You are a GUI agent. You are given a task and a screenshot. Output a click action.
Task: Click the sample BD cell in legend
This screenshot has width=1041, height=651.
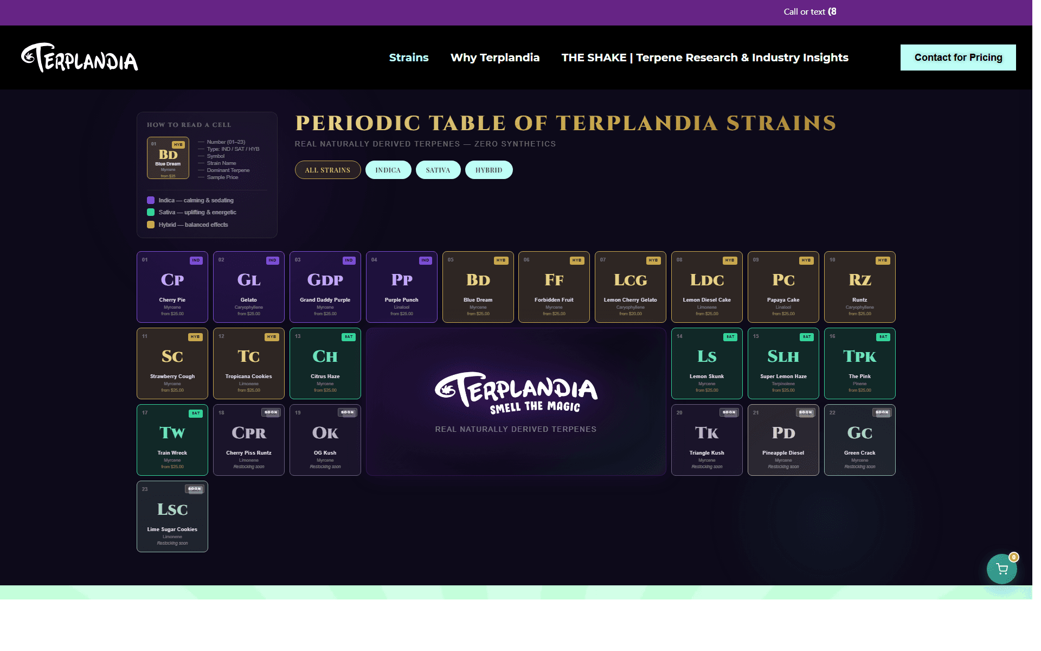[x=168, y=158]
